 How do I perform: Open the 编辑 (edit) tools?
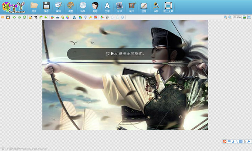[58, 7]
